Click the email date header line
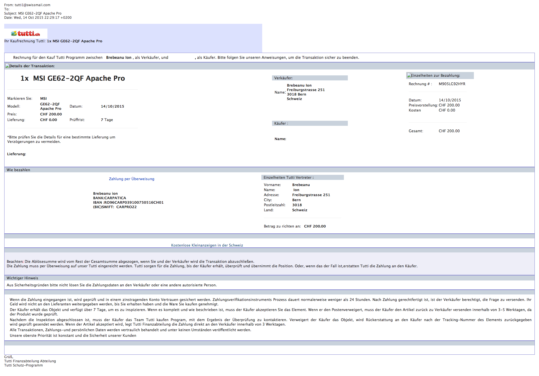This screenshot has width=539, height=376. click(x=38, y=18)
